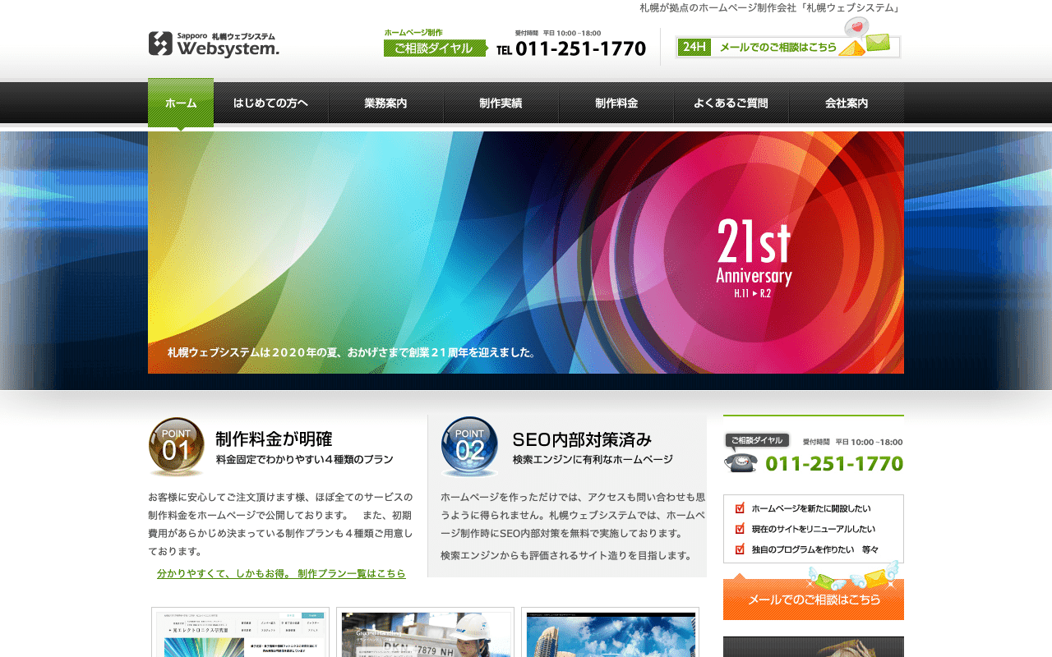The height and width of the screenshot is (657, 1052).
Task: Select the ホーム navigation tab
Action: [x=181, y=103]
